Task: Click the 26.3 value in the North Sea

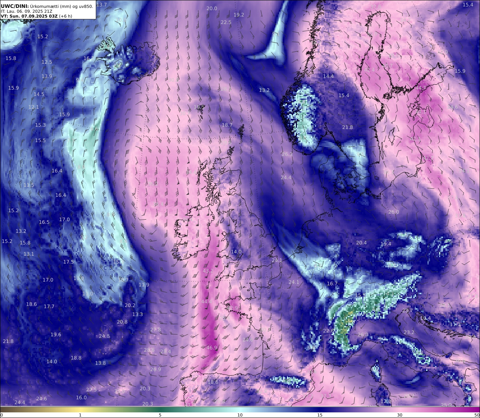Action: click(287, 154)
